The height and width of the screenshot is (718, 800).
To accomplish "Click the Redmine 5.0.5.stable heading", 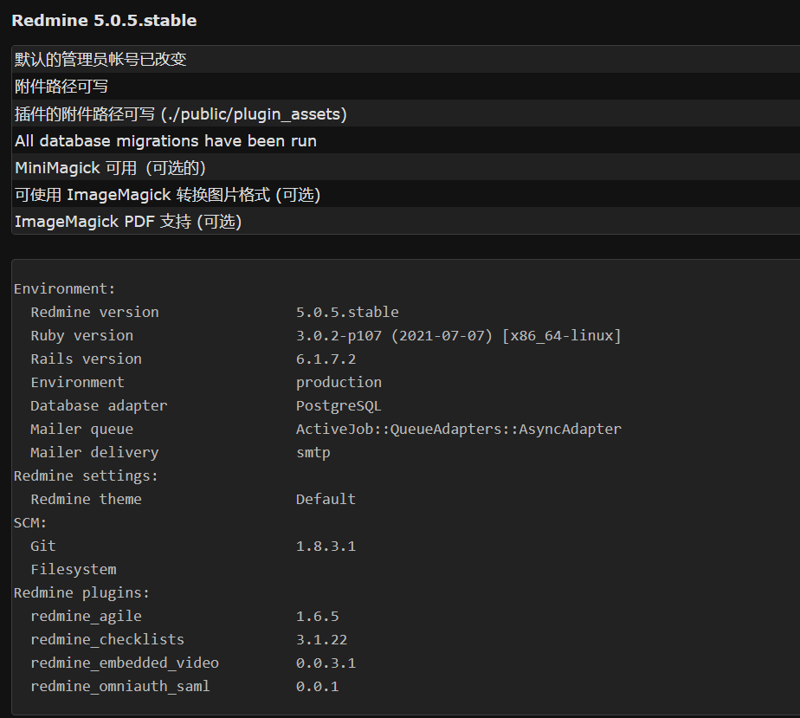I will point(104,21).
